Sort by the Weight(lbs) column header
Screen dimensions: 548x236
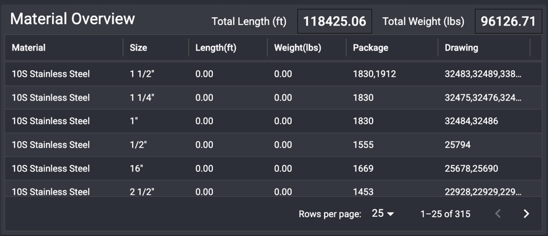click(298, 47)
